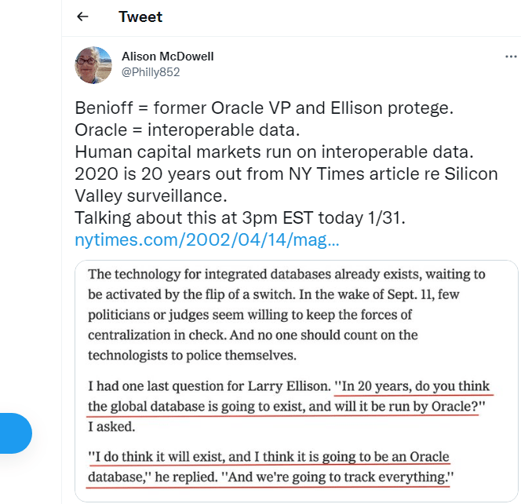Open the @Philly852 handle link
521x504 pixels.
pos(151,71)
